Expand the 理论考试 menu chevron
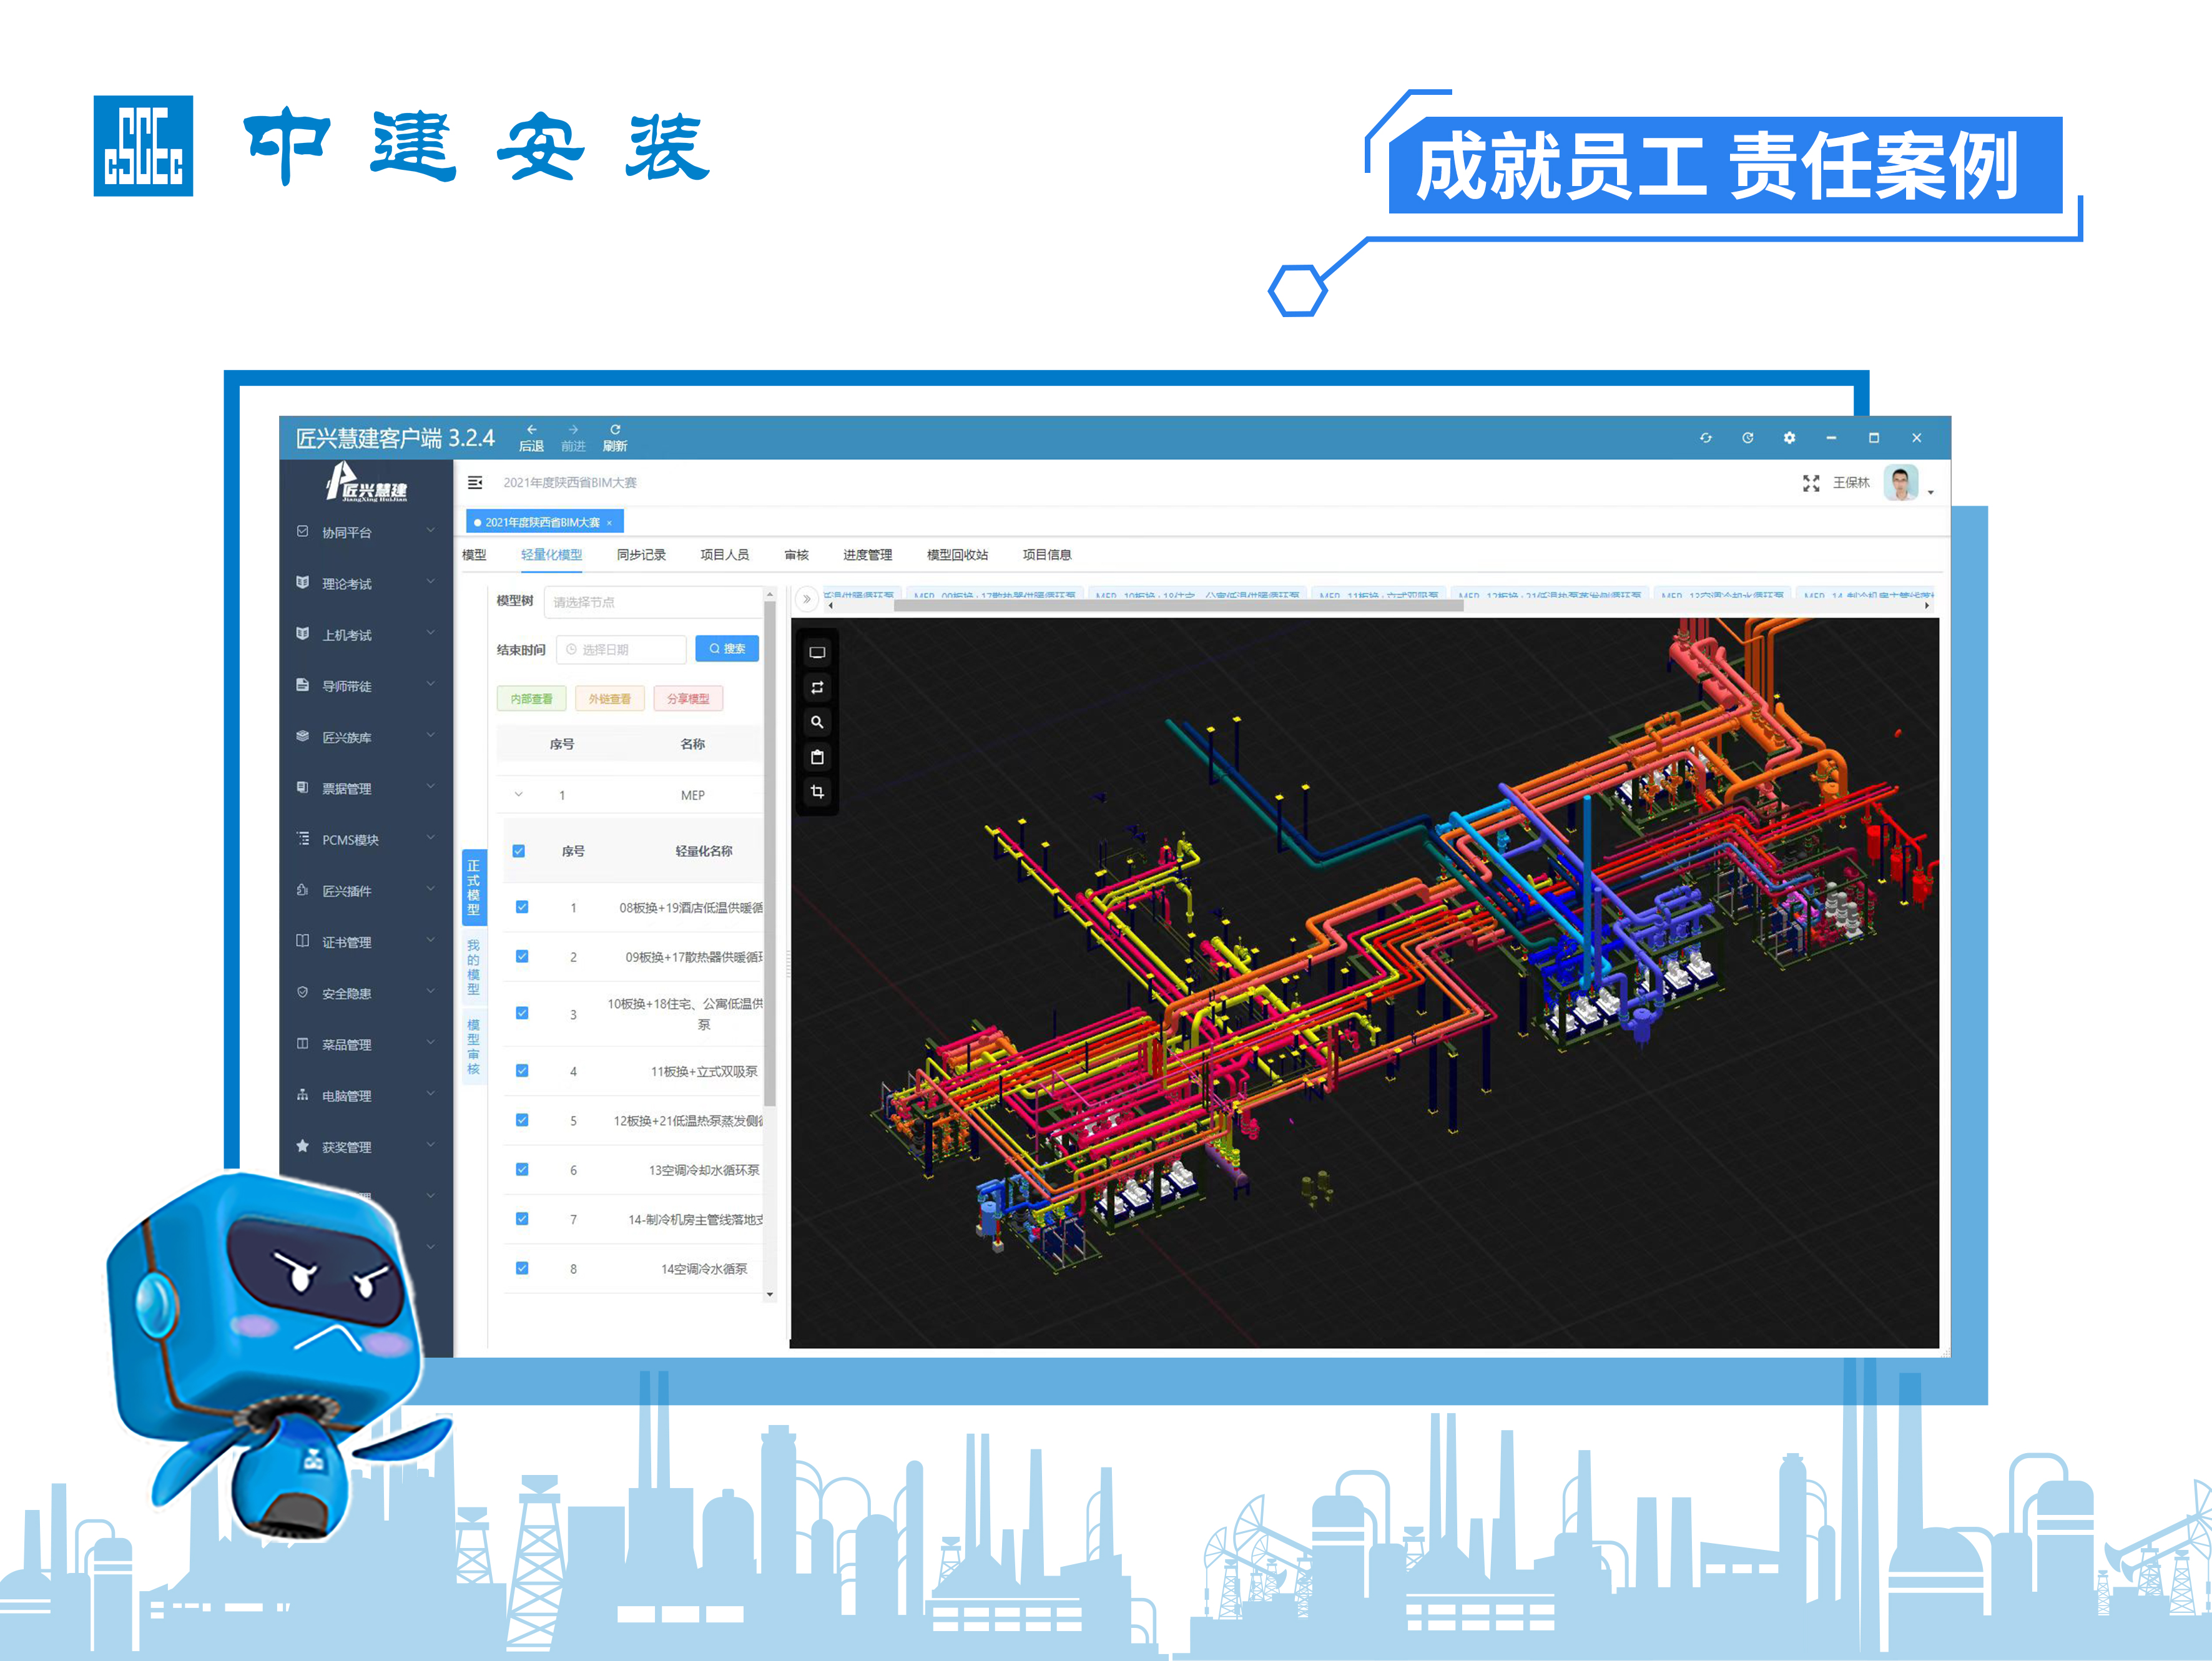 click(x=431, y=581)
